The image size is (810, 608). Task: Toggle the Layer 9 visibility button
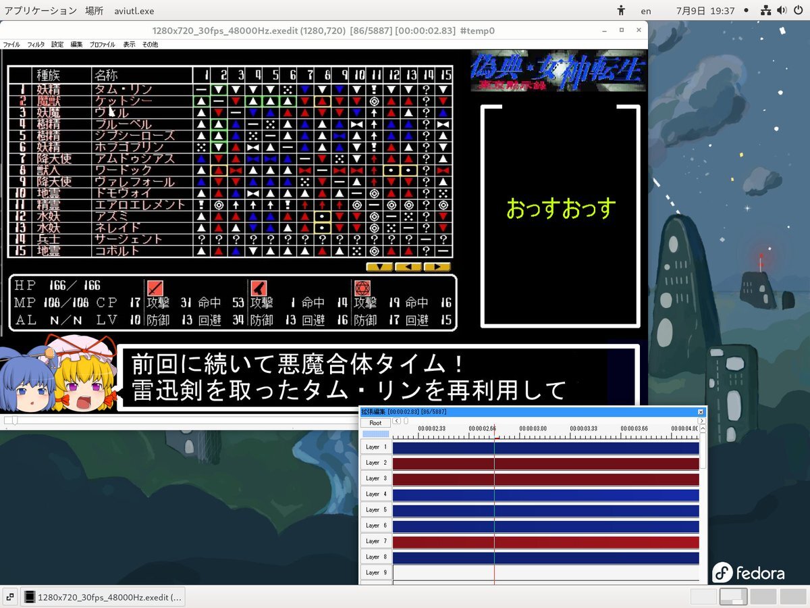(376, 573)
